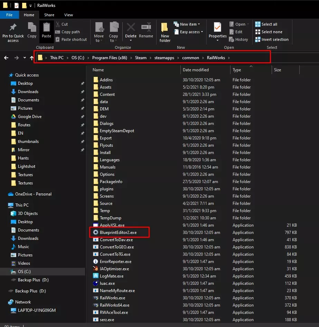The width and height of the screenshot is (319, 327).
Task: Go forward with the right arrow
Action: 17,58
